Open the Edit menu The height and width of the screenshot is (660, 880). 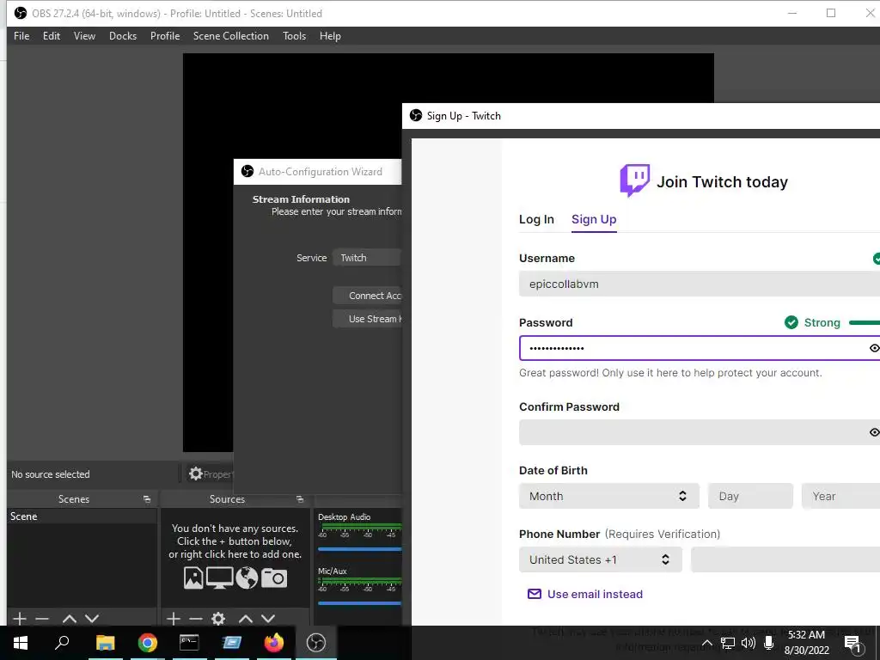tap(51, 36)
